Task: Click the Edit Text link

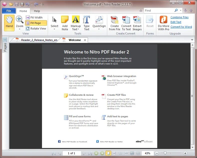Action: (176, 22)
